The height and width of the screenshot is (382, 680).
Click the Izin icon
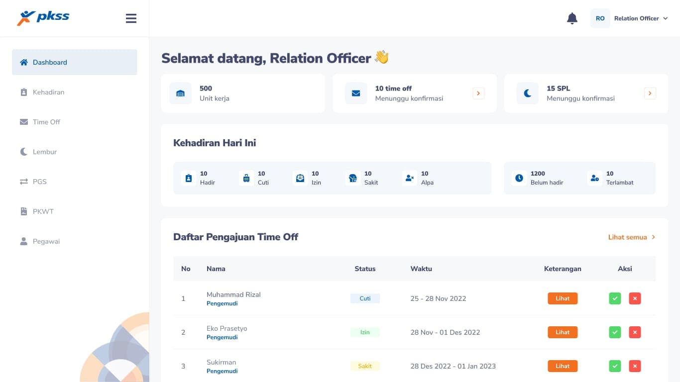300,178
